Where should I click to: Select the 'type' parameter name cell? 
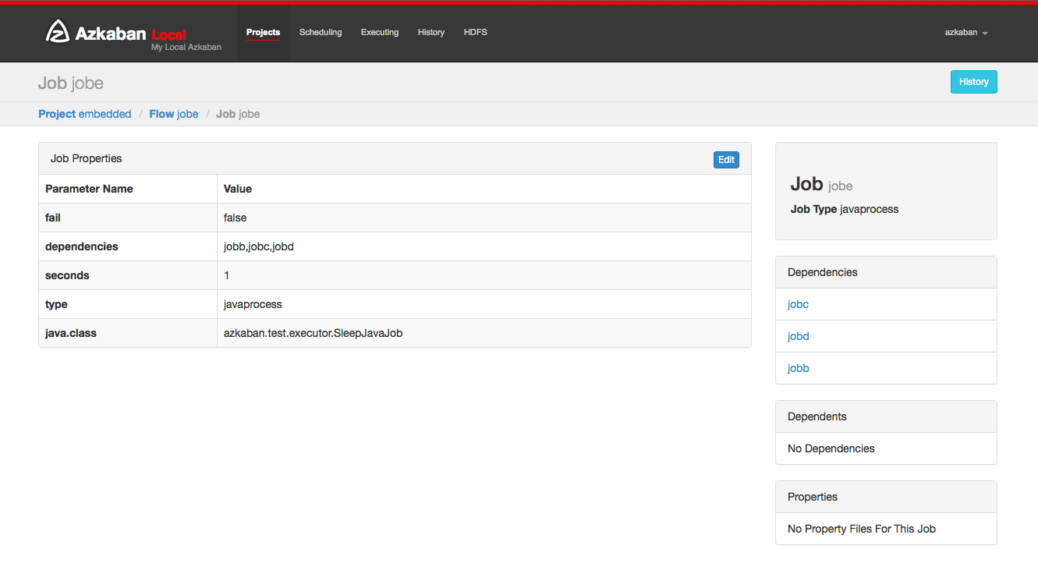pos(128,304)
